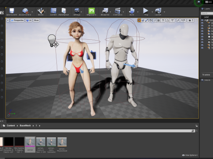Toggle grid snapping
Screen dimensions: 213x159
point(158,20)
